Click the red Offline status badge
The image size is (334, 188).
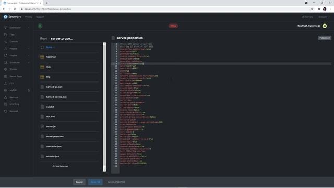[173, 26]
